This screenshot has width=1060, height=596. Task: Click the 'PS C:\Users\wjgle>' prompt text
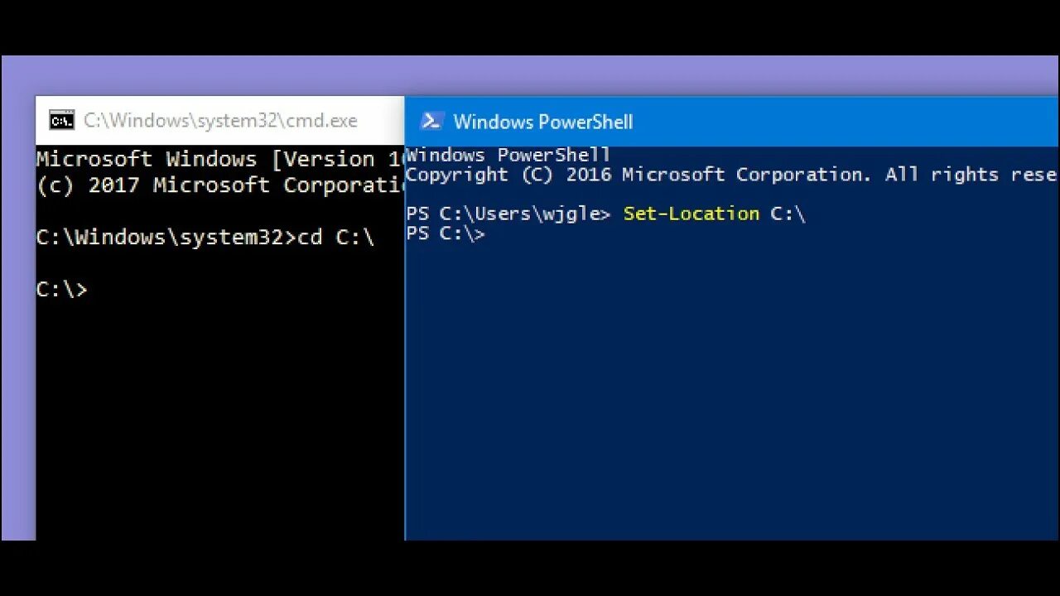coord(508,214)
